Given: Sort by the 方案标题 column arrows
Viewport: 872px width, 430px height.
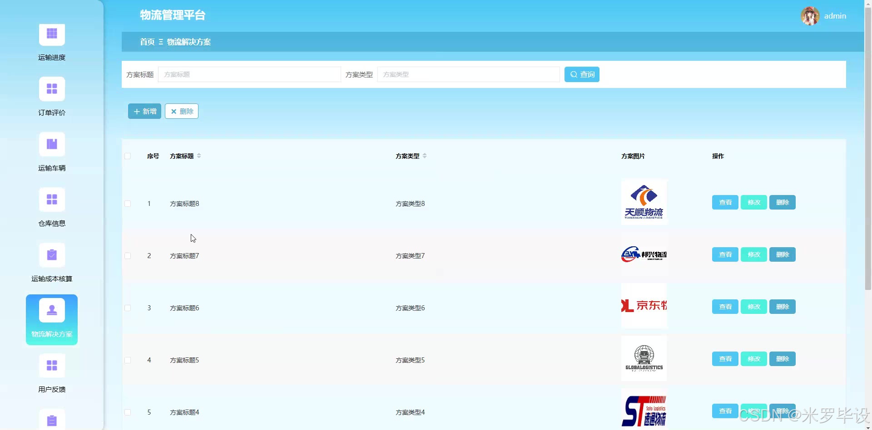Looking at the screenshot, I should 199,156.
